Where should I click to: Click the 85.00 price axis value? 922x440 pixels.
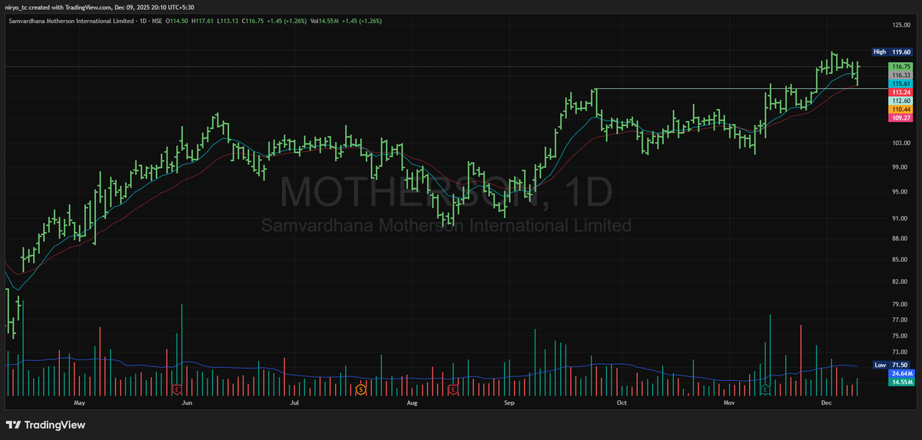[x=900, y=260]
